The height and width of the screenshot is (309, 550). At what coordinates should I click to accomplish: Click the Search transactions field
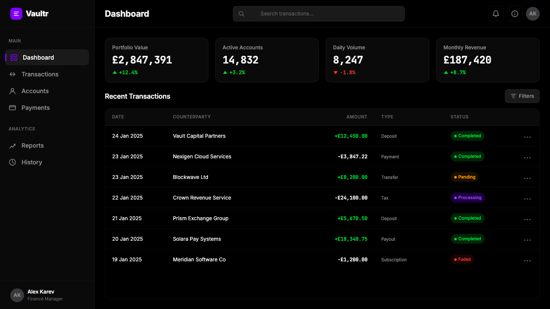point(319,14)
